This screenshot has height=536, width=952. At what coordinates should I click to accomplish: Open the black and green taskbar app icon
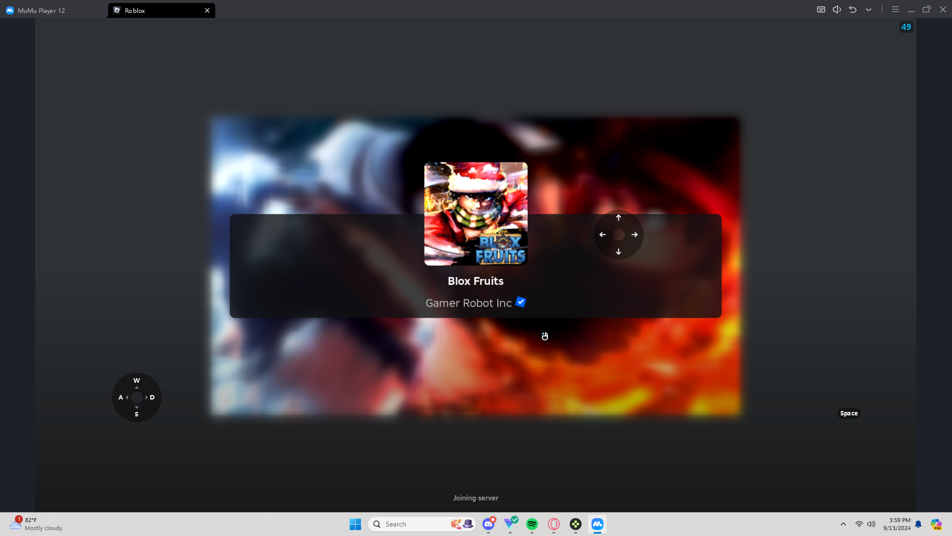(x=576, y=524)
